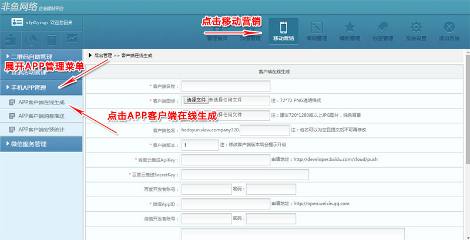Click the trash bin icon in left toolbar
The width and height of the screenshot is (470, 240).
[x=52, y=39]
